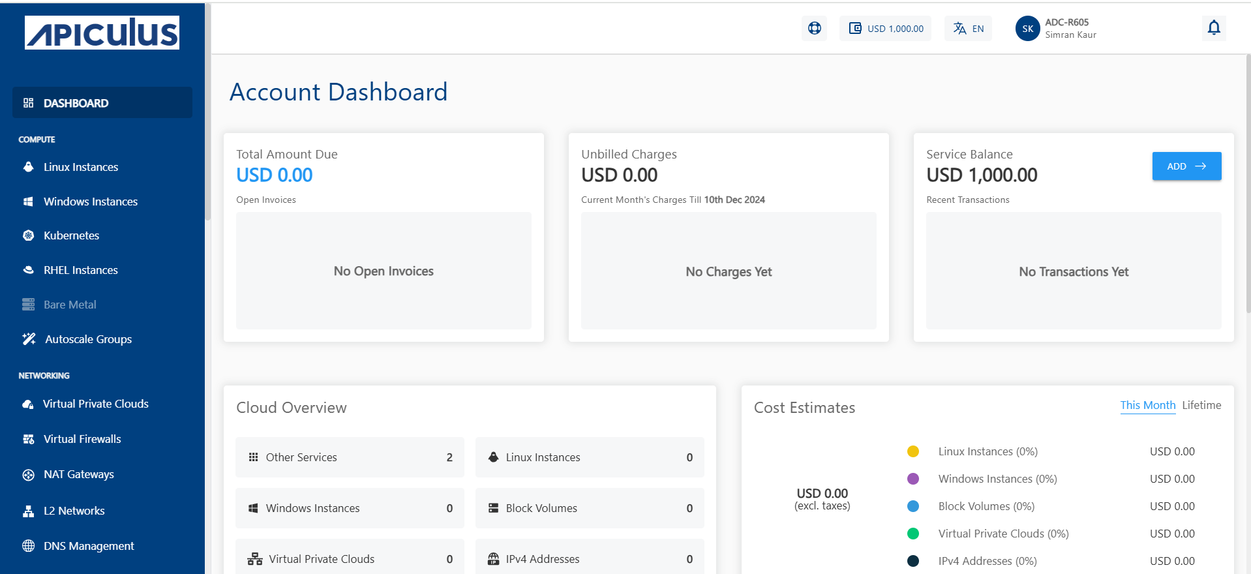This screenshot has height=574, width=1251.
Task: Click the wallet balance USD 1,000.00
Action: coord(886,29)
